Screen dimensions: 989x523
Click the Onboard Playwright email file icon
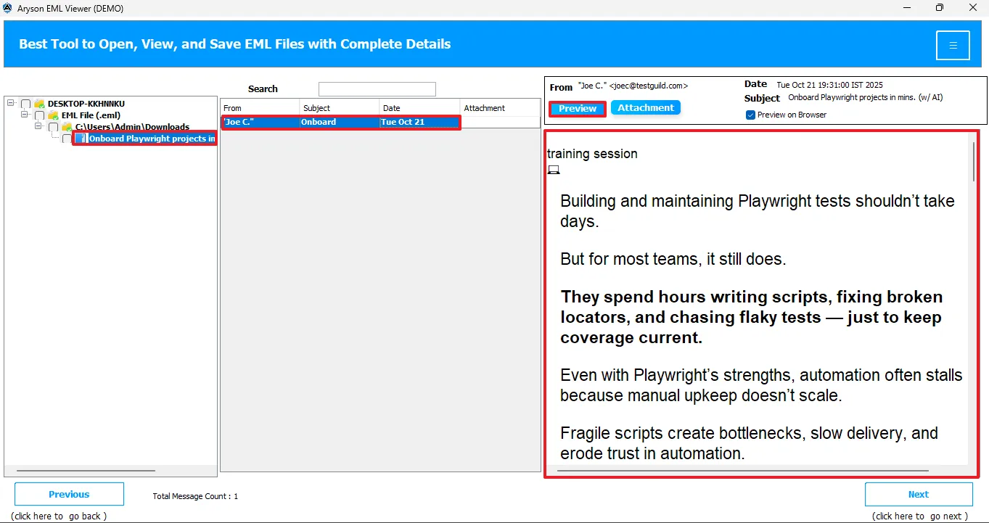[81, 139]
